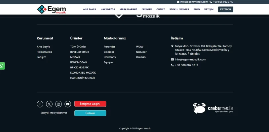Click the teal Ürünler button

[90, 113]
